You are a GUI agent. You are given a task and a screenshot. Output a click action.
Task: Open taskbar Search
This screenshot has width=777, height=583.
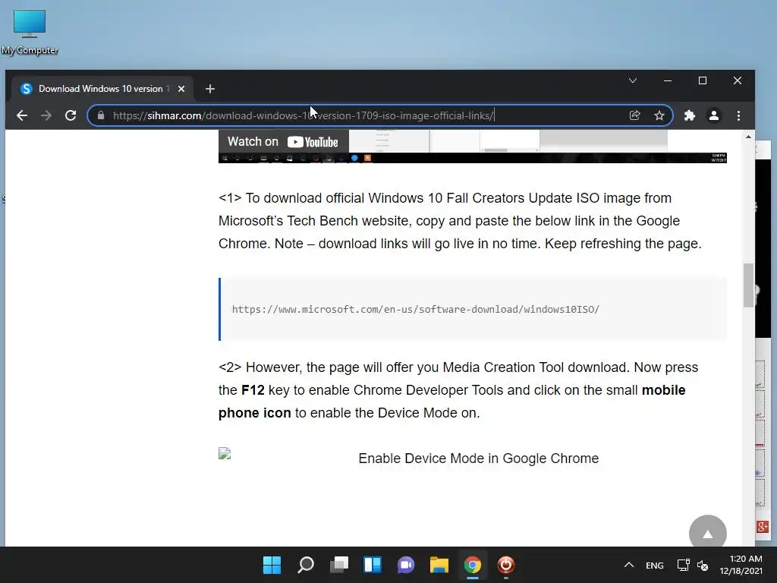305,565
